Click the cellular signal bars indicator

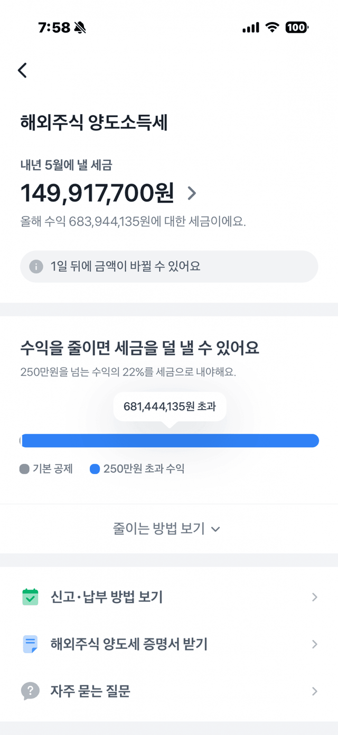point(251,26)
